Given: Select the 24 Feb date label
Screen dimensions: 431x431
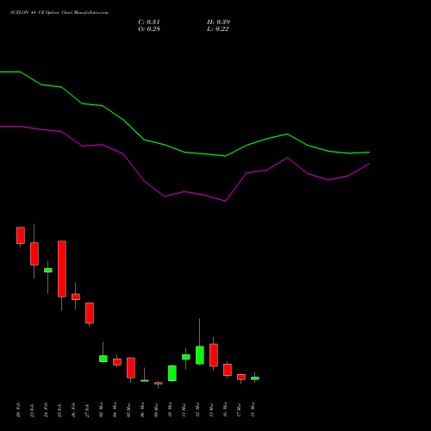Looking at the screenshot, I should (47, 410).
